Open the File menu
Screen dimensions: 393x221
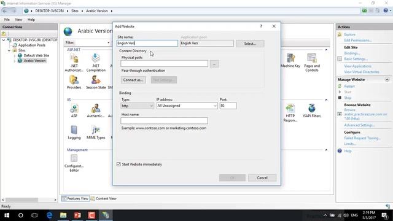(7, 19)
